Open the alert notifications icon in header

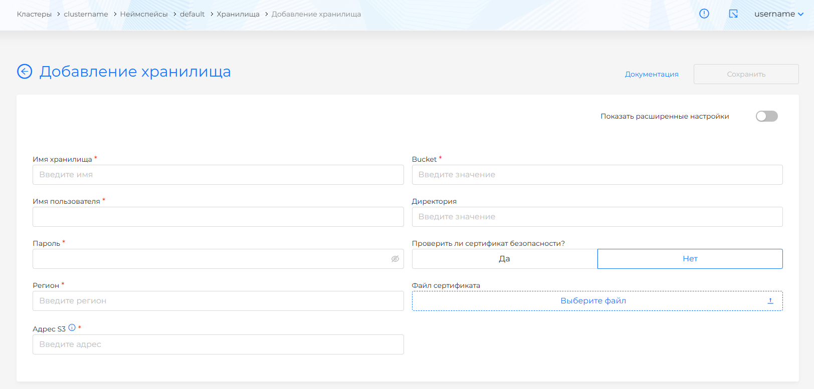click(x=704, y=14)
